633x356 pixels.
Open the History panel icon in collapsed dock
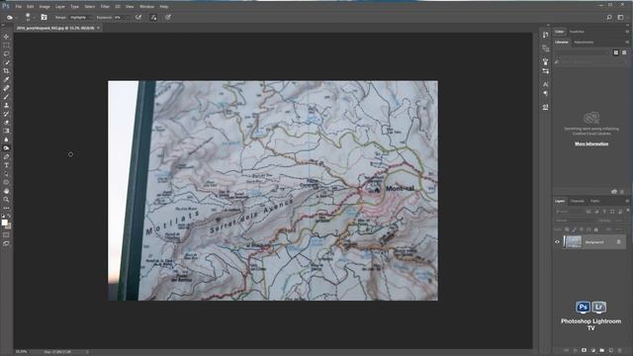click(x=546, y=35)
